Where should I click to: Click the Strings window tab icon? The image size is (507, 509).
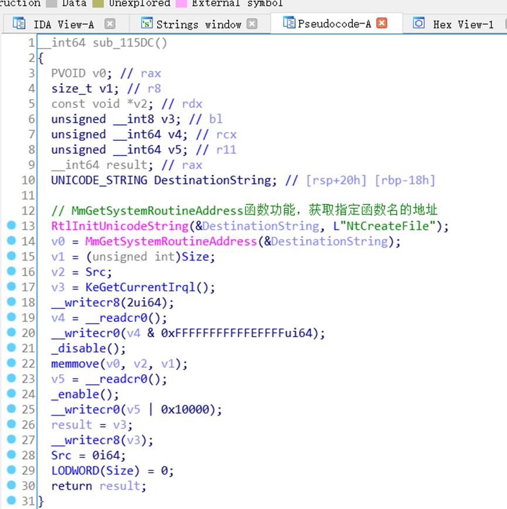click(x=147, y=23)
